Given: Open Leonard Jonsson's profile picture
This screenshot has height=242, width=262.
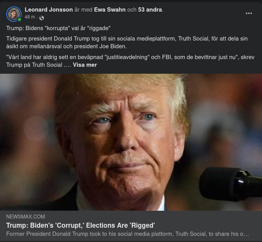Looking at the screenshot, I should 14,14.
